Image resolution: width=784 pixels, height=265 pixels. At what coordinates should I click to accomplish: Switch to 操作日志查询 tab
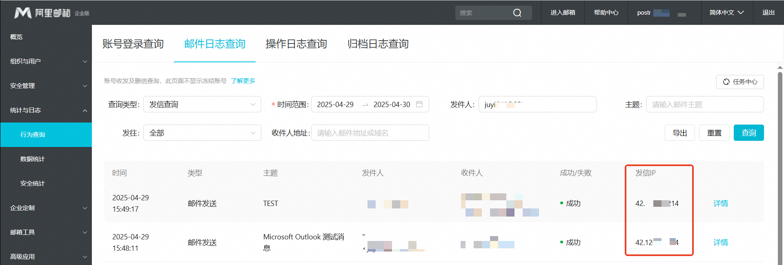click(x=296, y=44)
